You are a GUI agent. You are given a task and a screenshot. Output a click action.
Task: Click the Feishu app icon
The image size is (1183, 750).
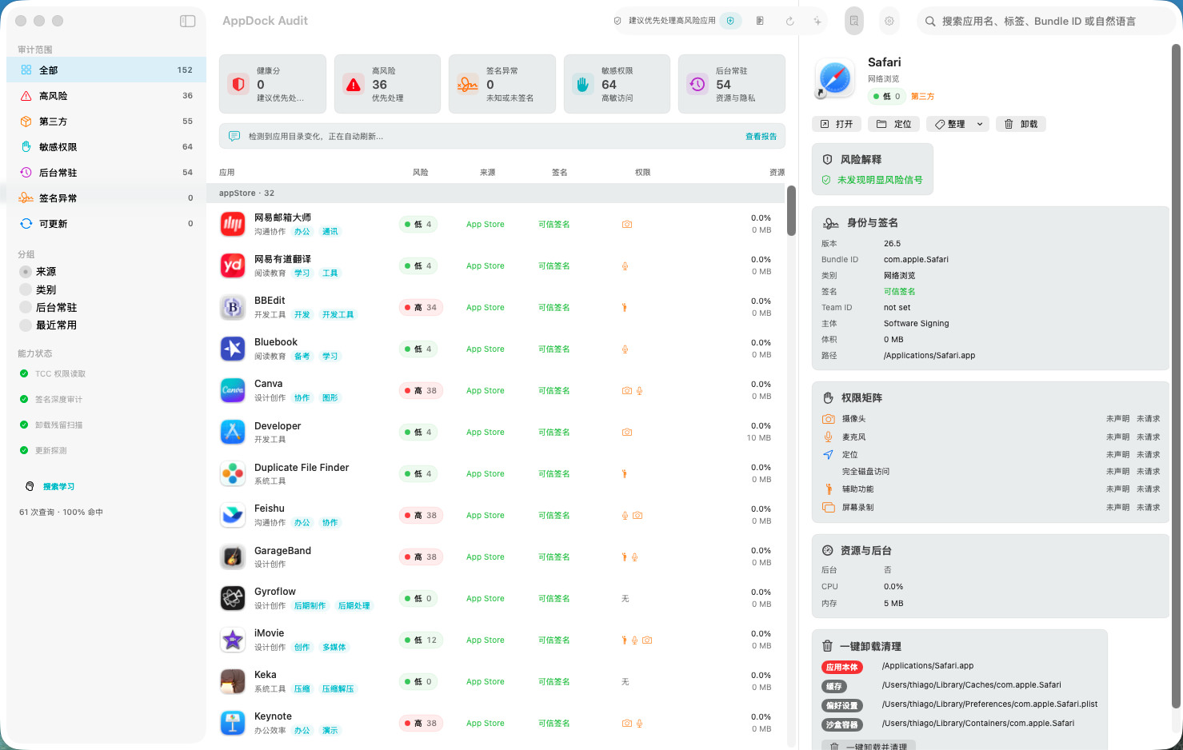[233, 515]
